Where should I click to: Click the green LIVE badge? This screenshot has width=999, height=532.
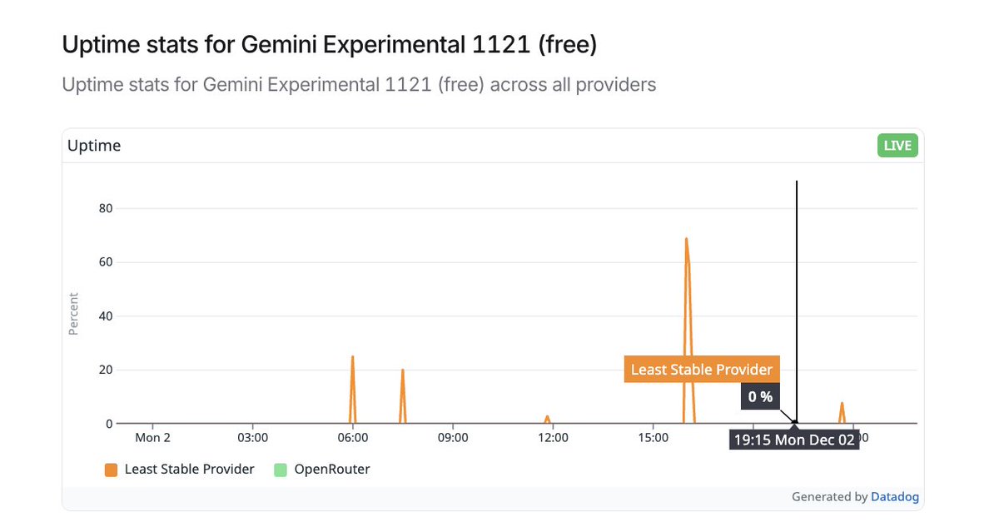[x=897, y=146]
